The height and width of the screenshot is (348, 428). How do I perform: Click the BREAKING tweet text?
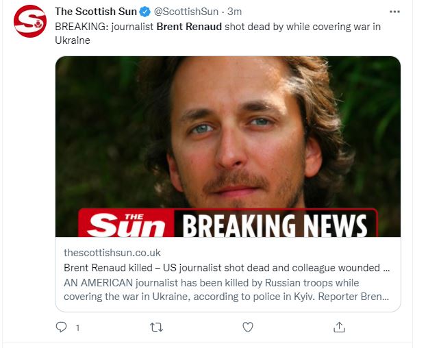click(218, 34)
